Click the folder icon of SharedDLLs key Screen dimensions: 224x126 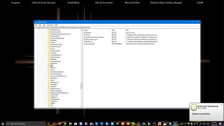pos(49,84)
